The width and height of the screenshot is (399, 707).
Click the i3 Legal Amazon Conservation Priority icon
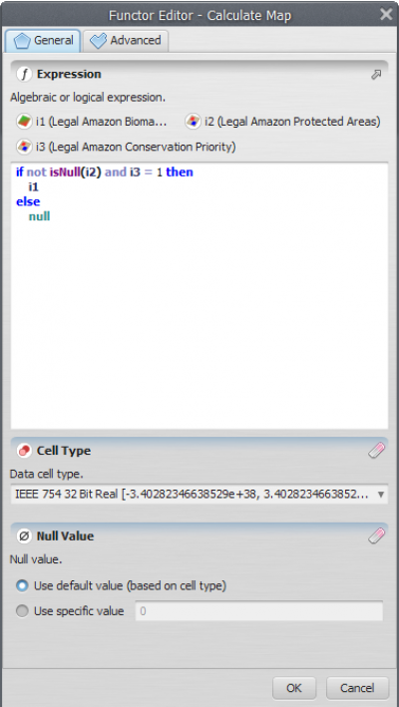(24, 147)
